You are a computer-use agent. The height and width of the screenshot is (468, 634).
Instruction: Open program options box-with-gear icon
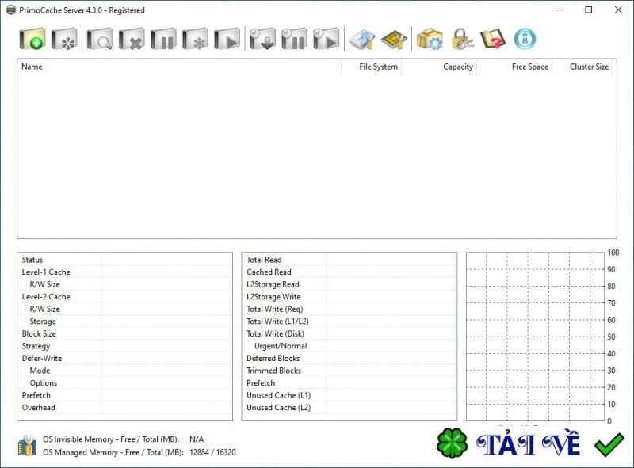pos(430,39)
